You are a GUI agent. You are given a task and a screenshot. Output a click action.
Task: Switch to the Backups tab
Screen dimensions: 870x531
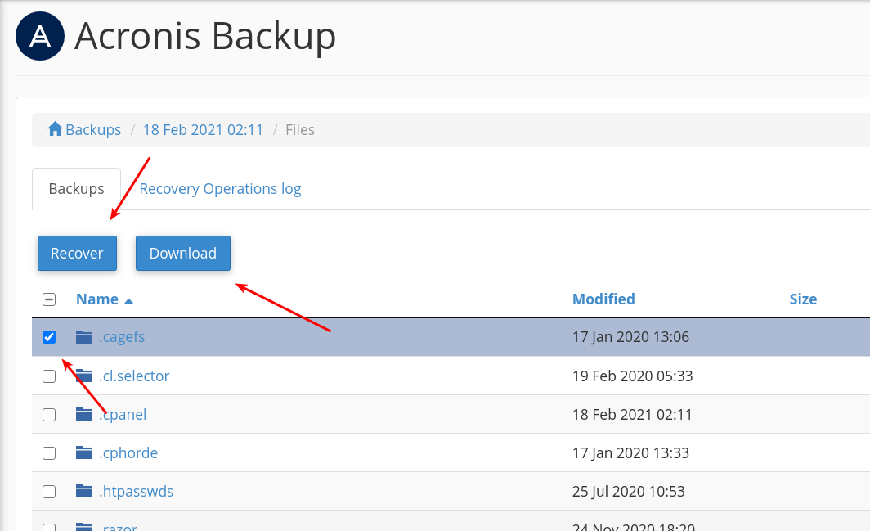[x=75, y=188]
